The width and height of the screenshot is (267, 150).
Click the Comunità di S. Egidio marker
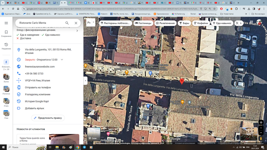(x=189, y=102)
